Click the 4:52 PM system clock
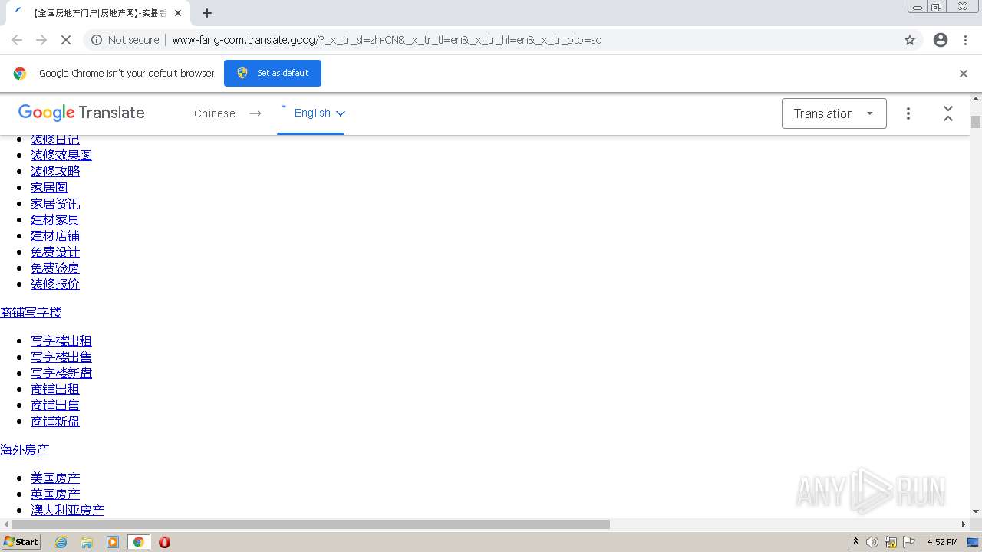 [942, 542]
